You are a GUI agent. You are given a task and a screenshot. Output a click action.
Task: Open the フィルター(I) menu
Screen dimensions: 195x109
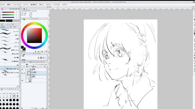tap(48, 5)
